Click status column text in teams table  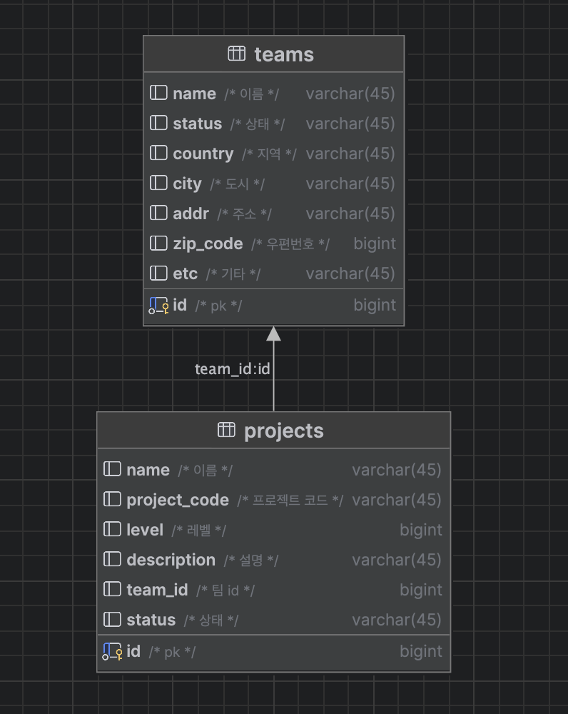pos(197,124)
